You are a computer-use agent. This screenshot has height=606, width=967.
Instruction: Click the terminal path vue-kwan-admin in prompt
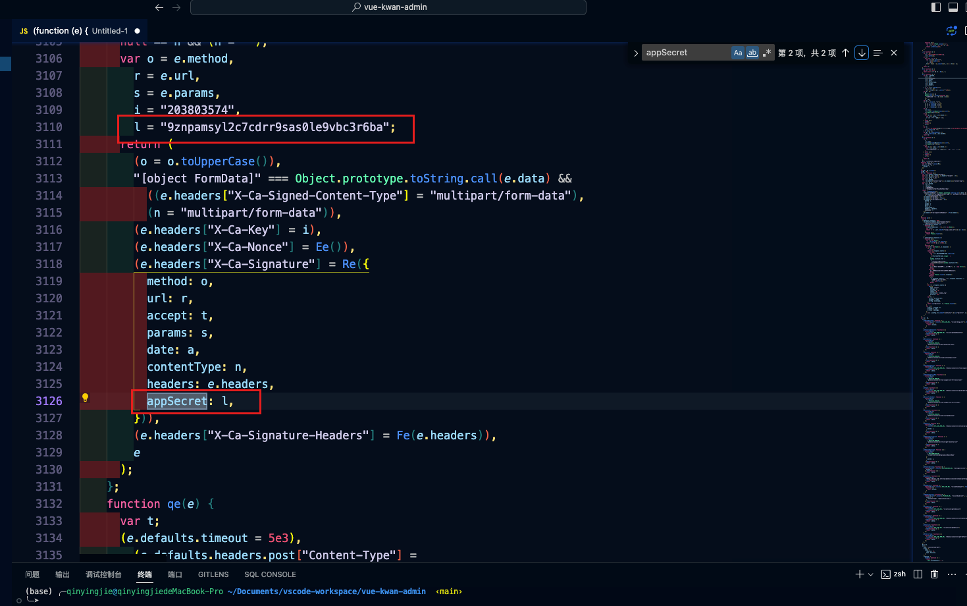(394, 592)
